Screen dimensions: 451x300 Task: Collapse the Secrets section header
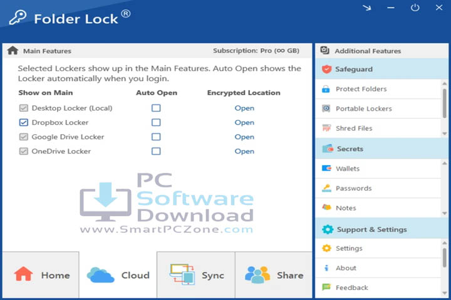click(381, 149)
